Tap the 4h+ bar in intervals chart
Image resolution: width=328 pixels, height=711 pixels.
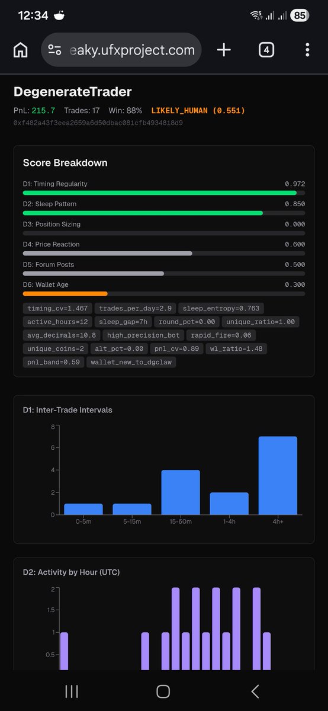point(278,476)
